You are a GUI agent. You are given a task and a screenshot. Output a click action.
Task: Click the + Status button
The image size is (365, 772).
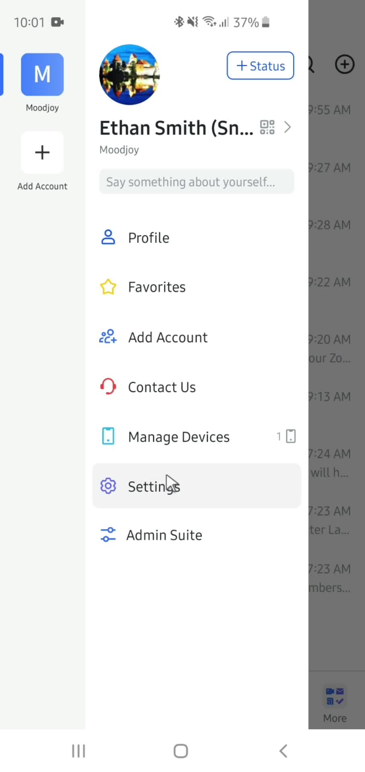coord(260,66)
